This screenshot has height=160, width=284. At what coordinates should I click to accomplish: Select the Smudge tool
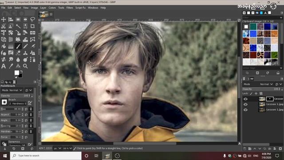click(11, 60)
